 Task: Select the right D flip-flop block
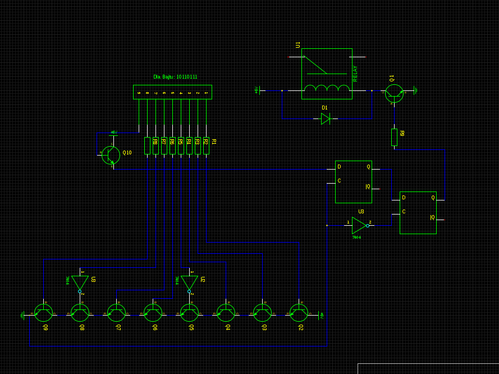418,212
